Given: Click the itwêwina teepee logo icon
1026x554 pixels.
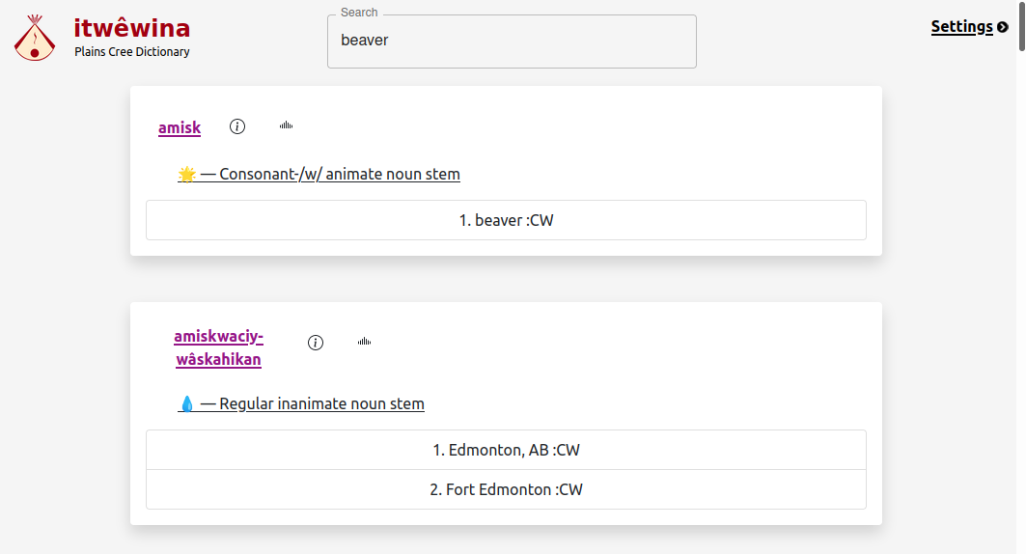Looking at the screenshot, I should [35, 39].
